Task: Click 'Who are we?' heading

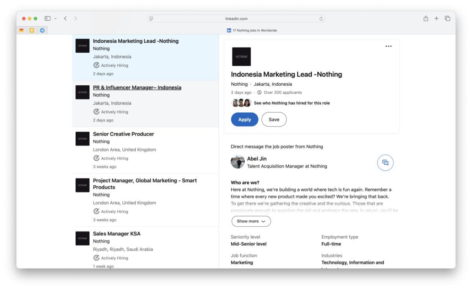Action: coord(245,183)
